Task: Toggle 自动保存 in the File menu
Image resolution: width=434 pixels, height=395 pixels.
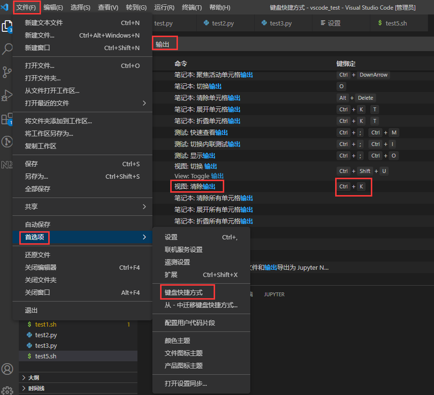Action: (x=82, y=224)
